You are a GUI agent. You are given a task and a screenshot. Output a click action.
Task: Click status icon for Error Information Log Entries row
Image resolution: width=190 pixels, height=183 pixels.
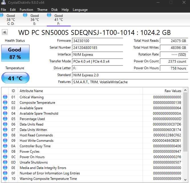pos(5,173)
